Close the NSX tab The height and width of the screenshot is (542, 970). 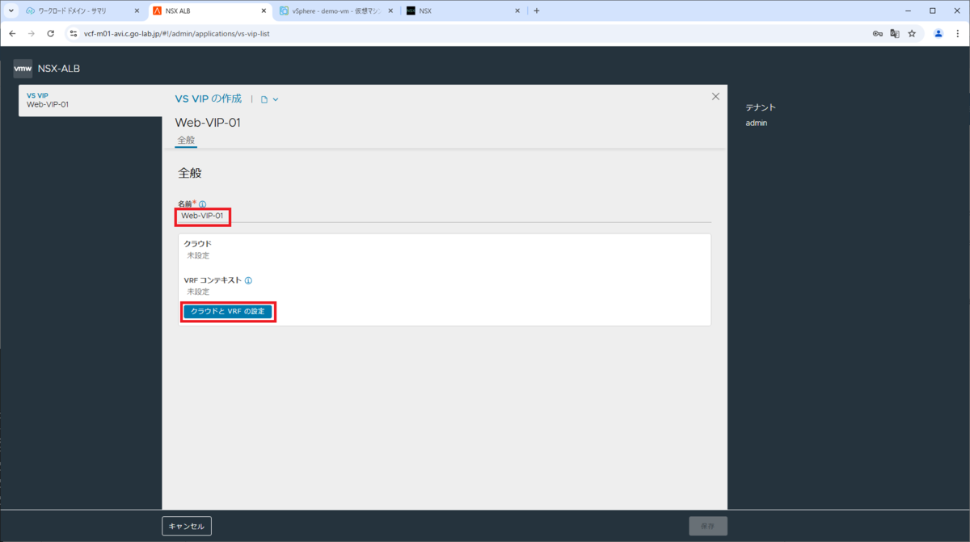point(517,11)
